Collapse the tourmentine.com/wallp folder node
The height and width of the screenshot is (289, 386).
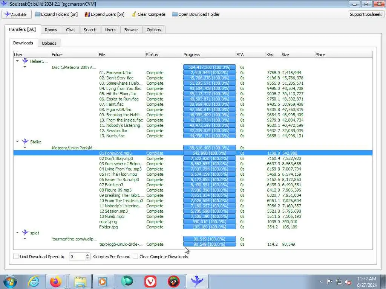pyautogui.click(x=25, y=238)
